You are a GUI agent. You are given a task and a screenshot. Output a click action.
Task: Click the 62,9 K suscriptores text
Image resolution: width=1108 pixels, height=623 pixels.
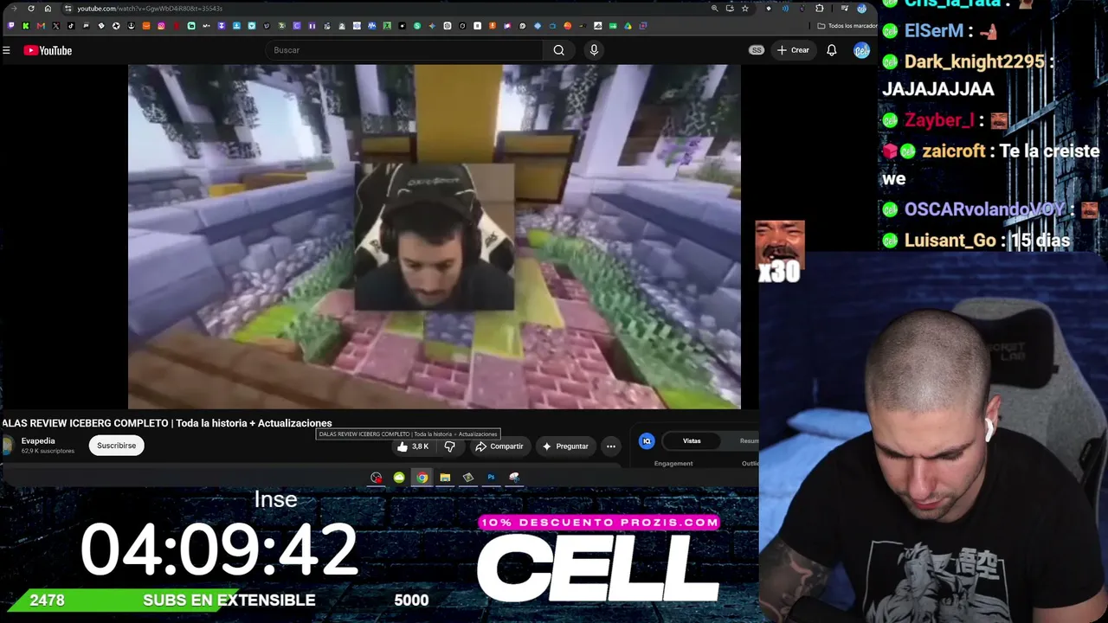tap(48, 451)
